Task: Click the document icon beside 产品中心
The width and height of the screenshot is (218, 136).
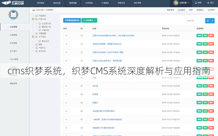Action: (36, 47)
